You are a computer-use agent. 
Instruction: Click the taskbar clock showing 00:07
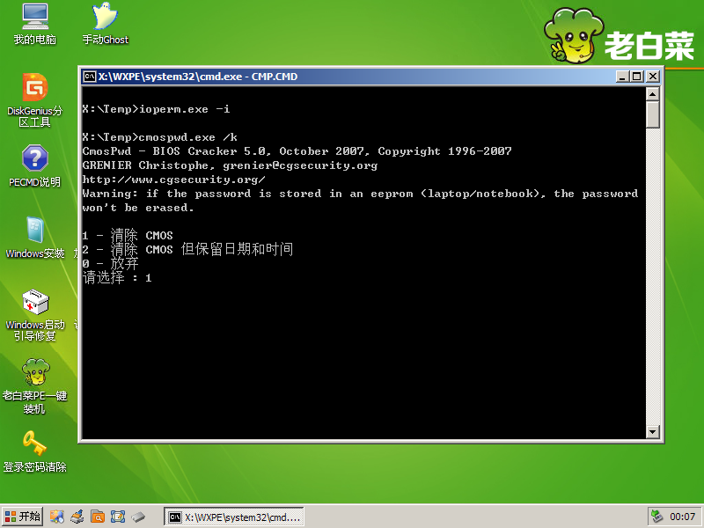[x=682, y=517]
